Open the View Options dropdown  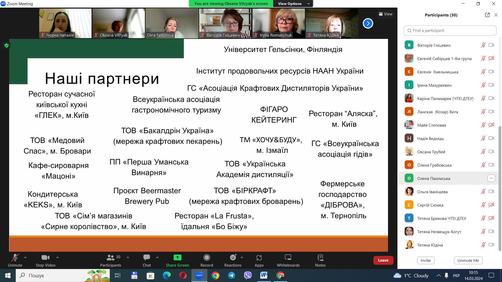[x=293, y=4]
